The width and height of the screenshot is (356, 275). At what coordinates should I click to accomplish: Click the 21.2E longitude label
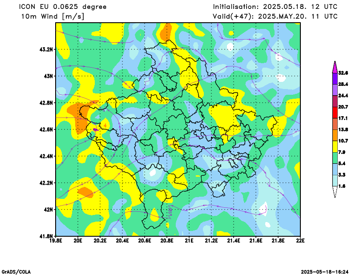211,241
